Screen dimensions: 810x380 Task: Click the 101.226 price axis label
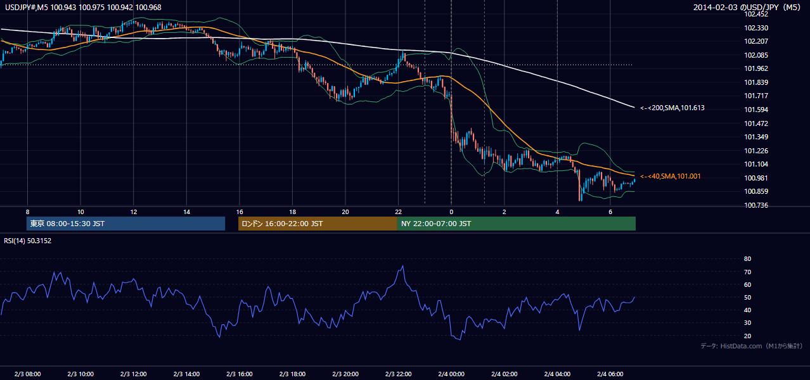(756, 151)
